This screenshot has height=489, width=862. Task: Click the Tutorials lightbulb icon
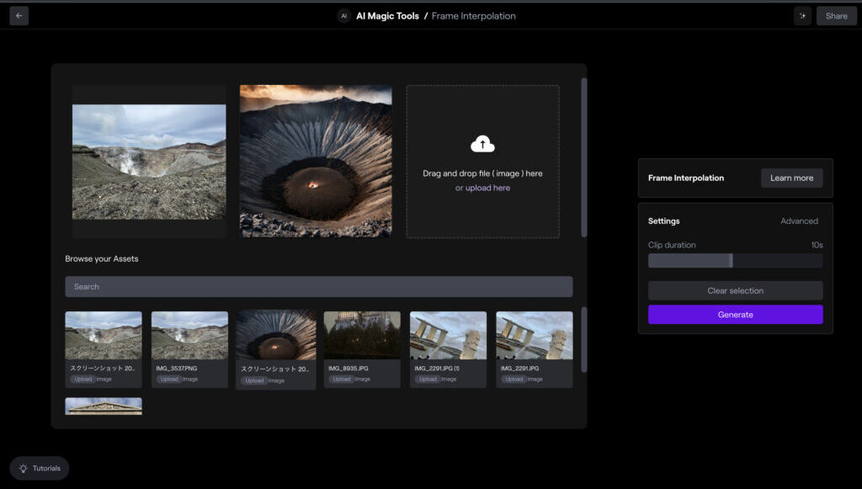pyautogui.click(x=24, y=468)
